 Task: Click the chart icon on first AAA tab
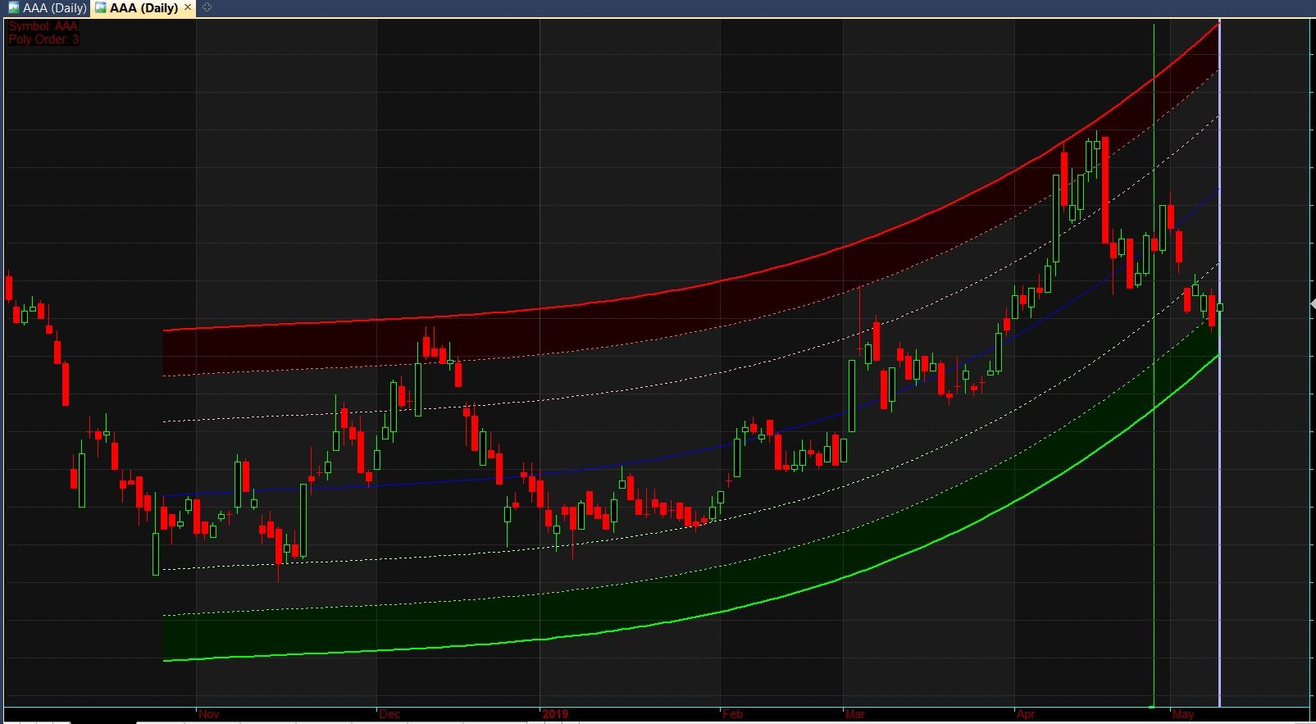click(14, 7)
